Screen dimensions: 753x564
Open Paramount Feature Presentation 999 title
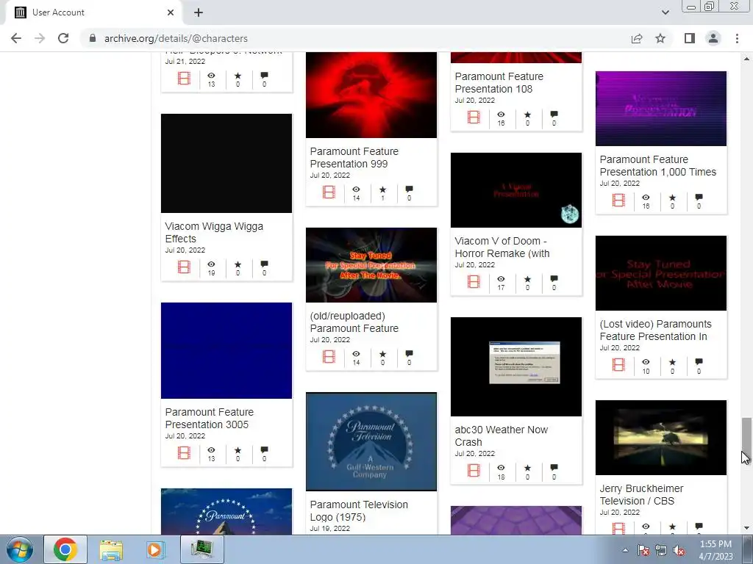pyautogui.click(x=354, y=157)
